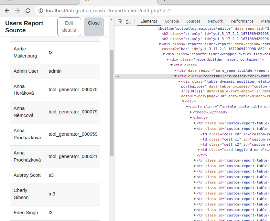The width and height of the screenshot is (270, 221).
Task: Click the Anna Horáková name cell
Action: [24, 90]
